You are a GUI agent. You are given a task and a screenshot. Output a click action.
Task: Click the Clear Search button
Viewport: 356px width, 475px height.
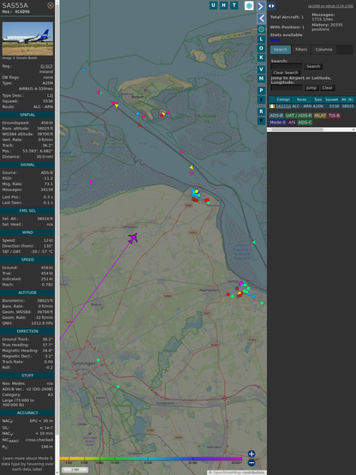(286, 72)
